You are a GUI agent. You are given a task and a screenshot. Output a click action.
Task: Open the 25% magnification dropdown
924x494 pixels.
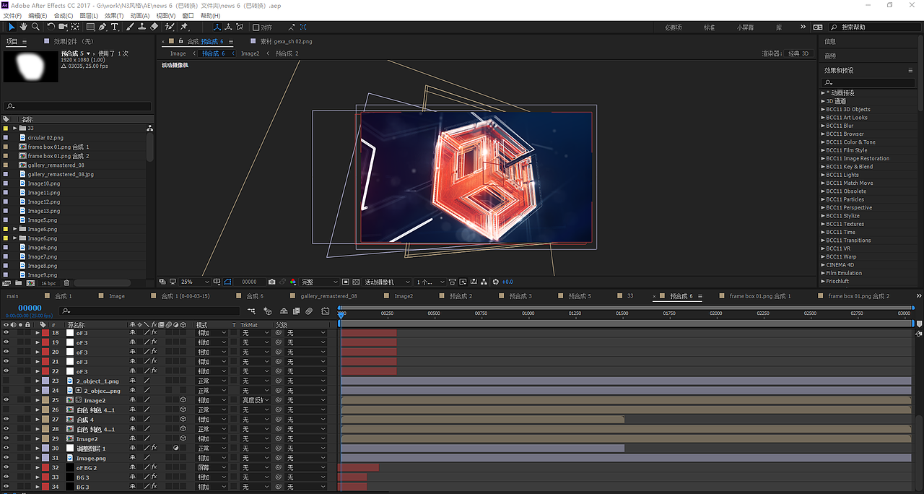195,282
